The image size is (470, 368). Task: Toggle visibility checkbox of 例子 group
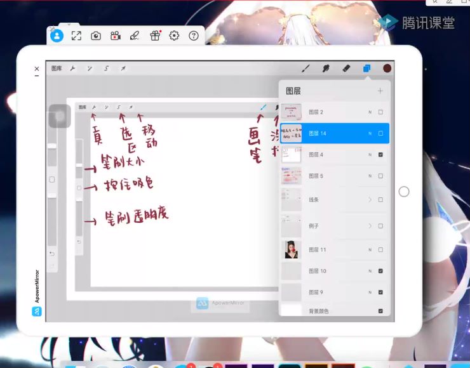coord(380,226)
